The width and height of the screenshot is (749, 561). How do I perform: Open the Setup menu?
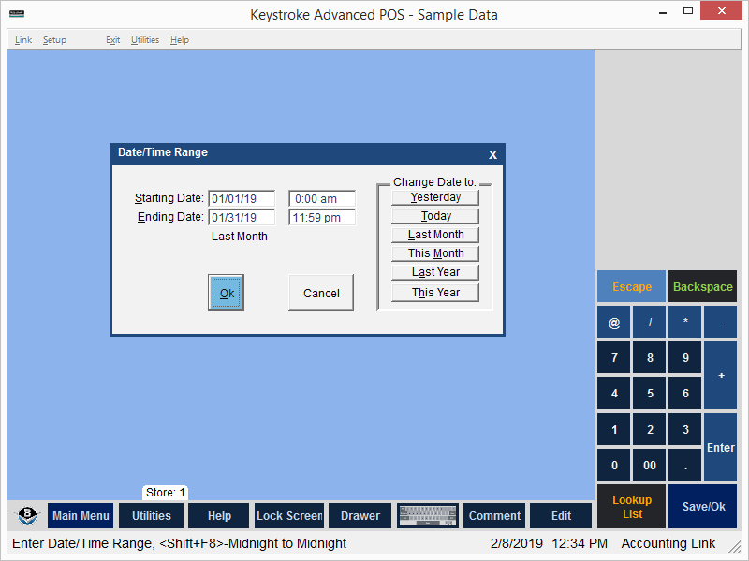[54, 40]
